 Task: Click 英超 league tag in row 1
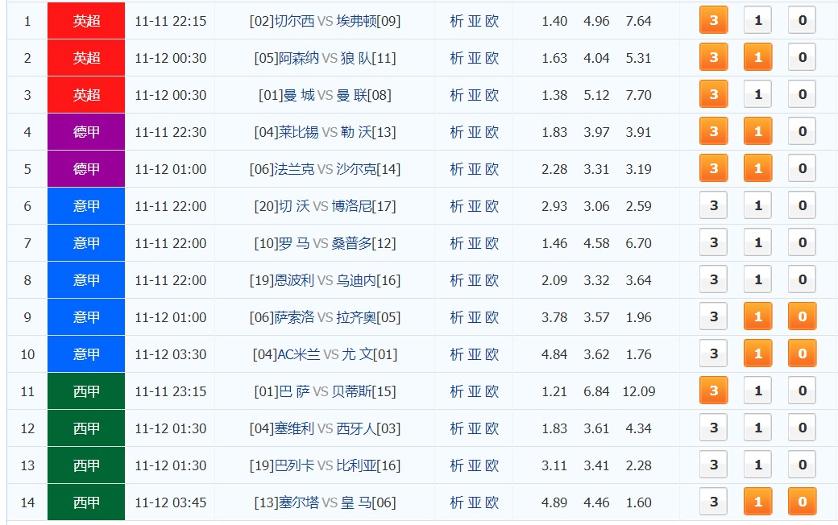(86, 20)
